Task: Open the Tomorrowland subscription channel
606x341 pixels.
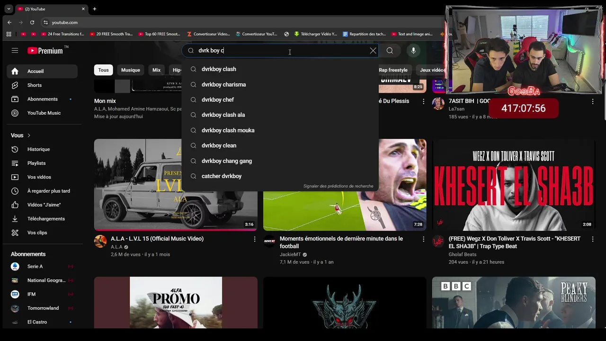Action: tap(42, 308)
